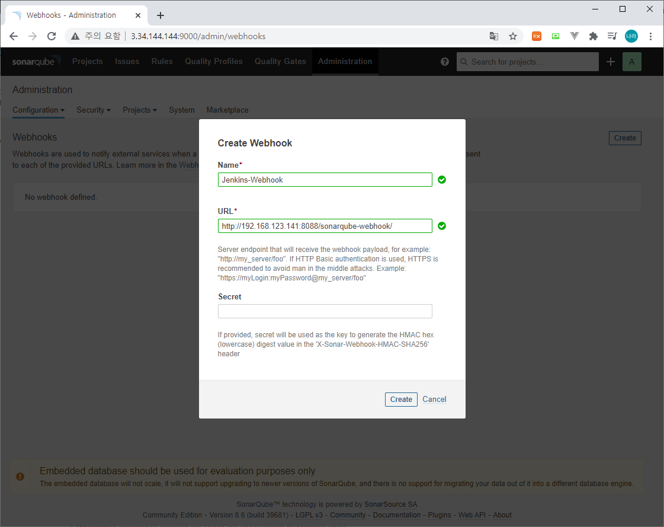Viewport: 664px width, 527px height.
Task: Bookmark this page with the star icon
Action: [x=513, y=36]
